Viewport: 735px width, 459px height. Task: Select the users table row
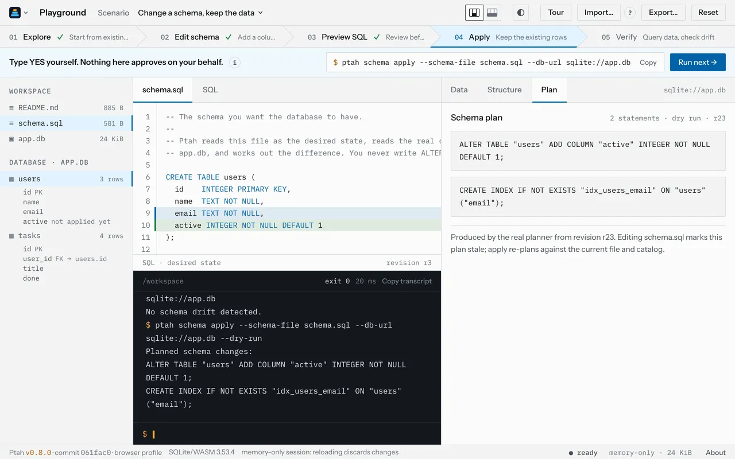(66, 179)
